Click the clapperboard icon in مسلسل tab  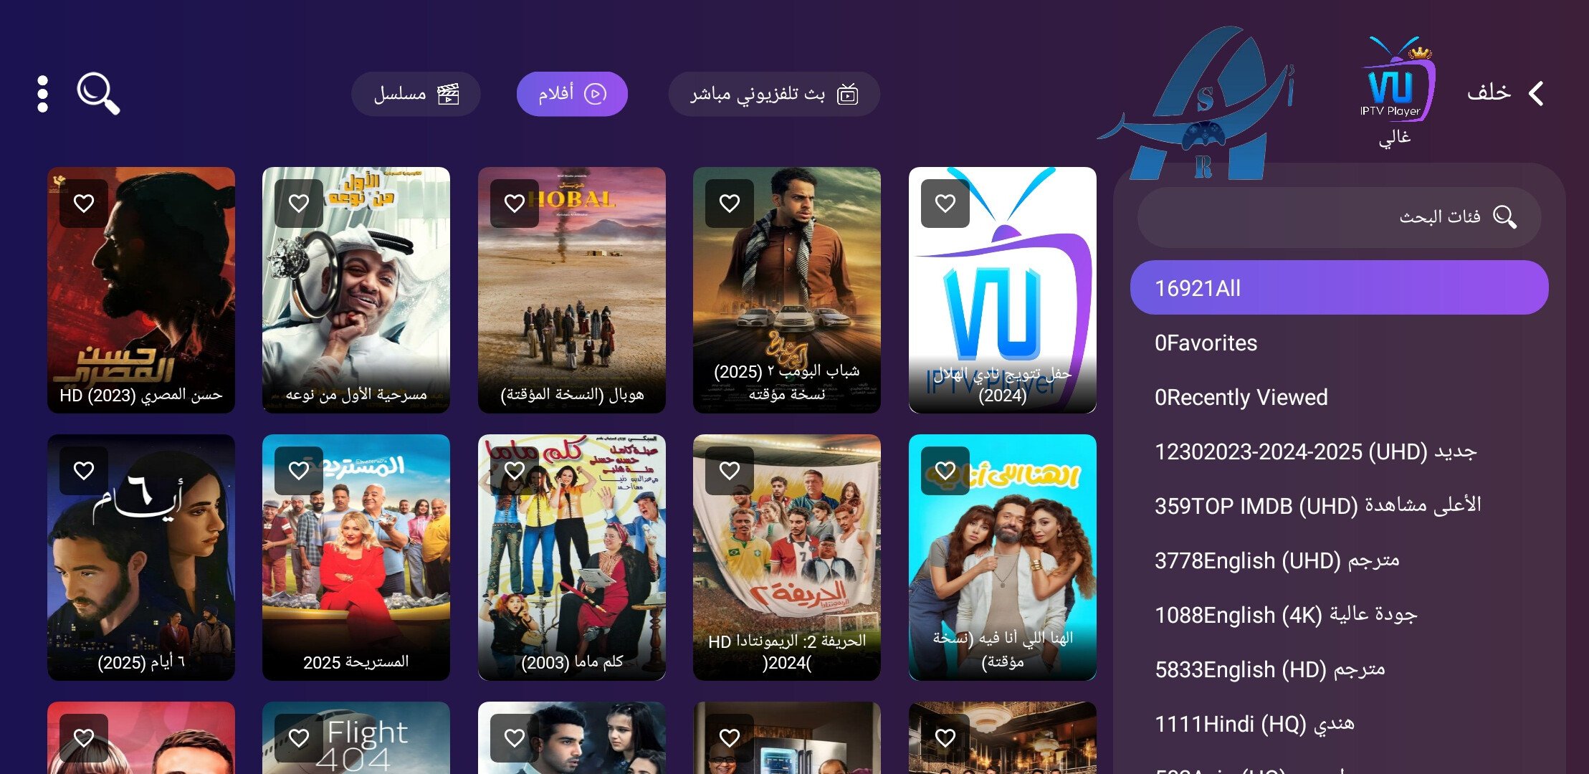click(x=449, y=94)
